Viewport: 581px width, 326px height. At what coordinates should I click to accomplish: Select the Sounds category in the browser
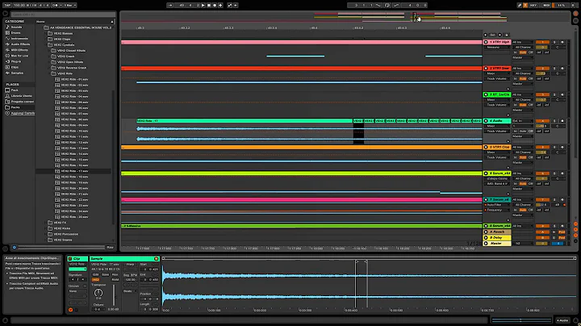16,27
